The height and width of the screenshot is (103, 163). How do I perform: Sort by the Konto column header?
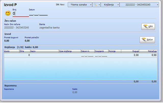(x=11, y=51)
